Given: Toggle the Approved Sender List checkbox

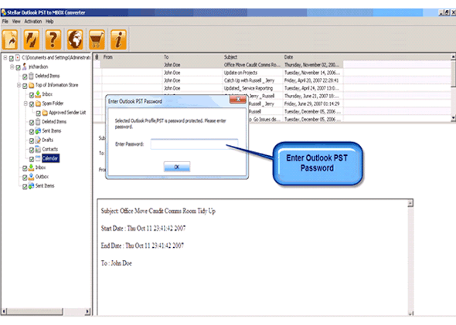Looking at the screenshot, I should pos(39,113).
